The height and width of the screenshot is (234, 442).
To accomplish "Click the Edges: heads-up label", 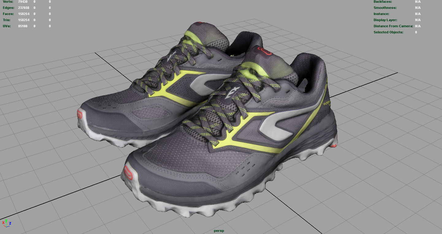I will tap(9, 8).
